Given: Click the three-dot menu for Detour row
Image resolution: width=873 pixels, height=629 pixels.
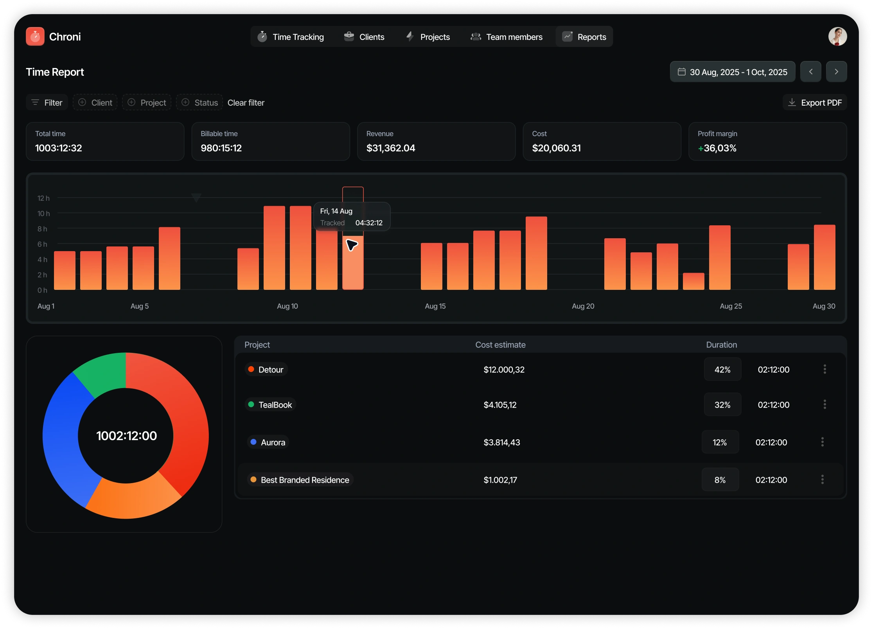Looking at the screenshot, I should 824,369.
